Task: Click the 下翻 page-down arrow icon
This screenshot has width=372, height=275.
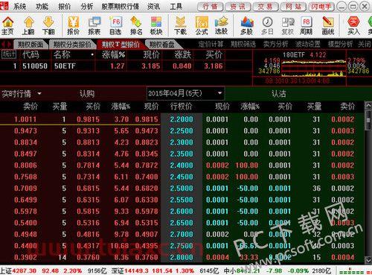Action: pyautogui.click(x=48, y=25)
